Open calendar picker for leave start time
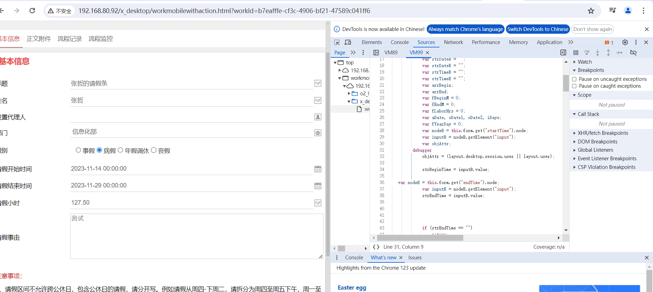This screenshot has width=653, height=292. [318, 169]
